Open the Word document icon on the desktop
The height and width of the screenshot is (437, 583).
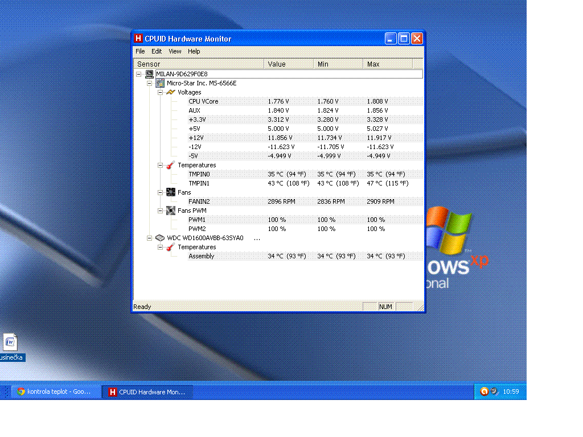pos(10,342)
